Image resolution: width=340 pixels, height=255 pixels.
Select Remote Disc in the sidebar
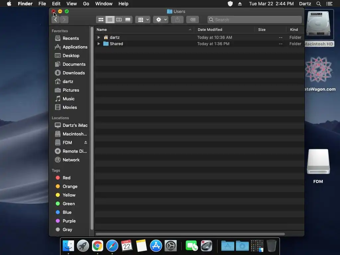pyautogui.click(x=71, y=151)
